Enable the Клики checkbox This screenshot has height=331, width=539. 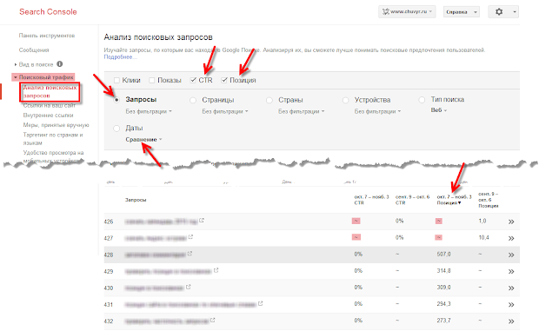tap(116, 80)
